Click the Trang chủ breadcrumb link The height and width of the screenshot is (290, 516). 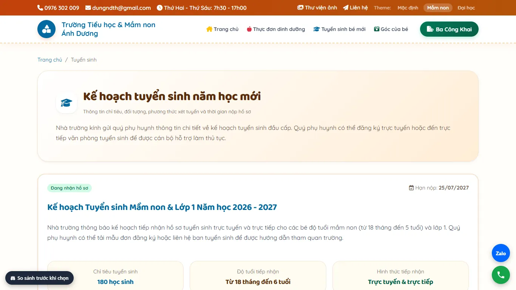click(x=49, y=60)
